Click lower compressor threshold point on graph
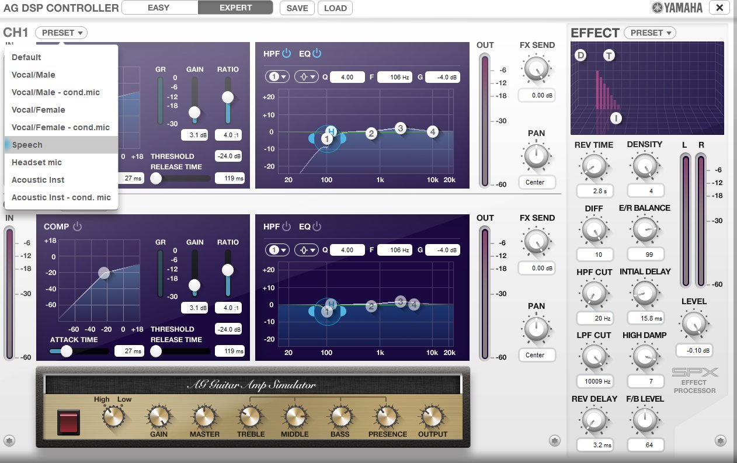 [x=104, y=273]
